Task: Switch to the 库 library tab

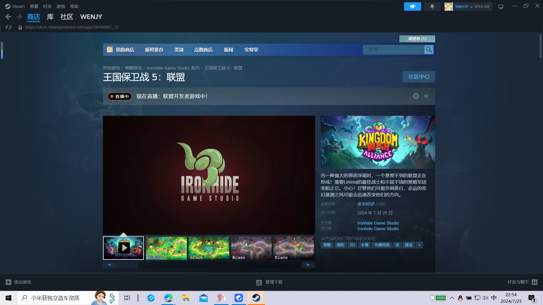Action: point(50,17)
